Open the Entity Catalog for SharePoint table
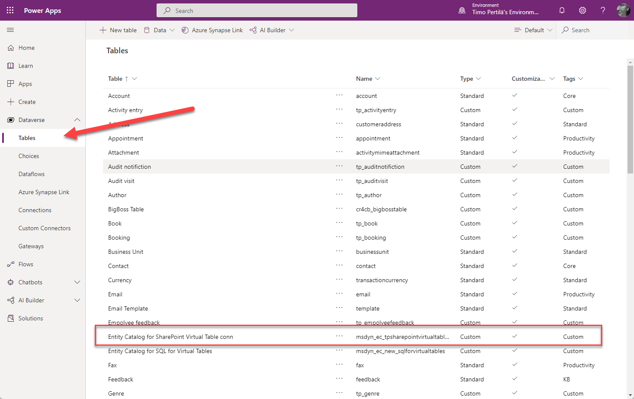Viewport: 634px width, 399px height. pyautogui.click(x=170, y=337)
